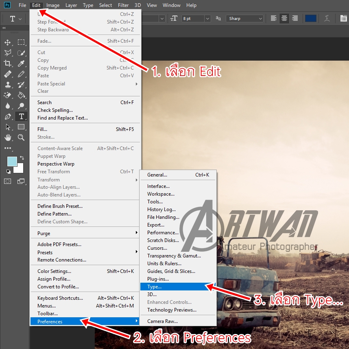The image size is (349, 349).
Task: Select the Path Selection tool
Action: tap(8, 127)
